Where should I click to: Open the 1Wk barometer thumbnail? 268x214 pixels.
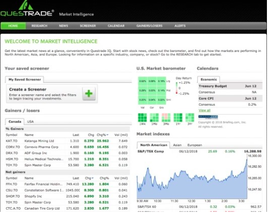[x=143, y=117]
